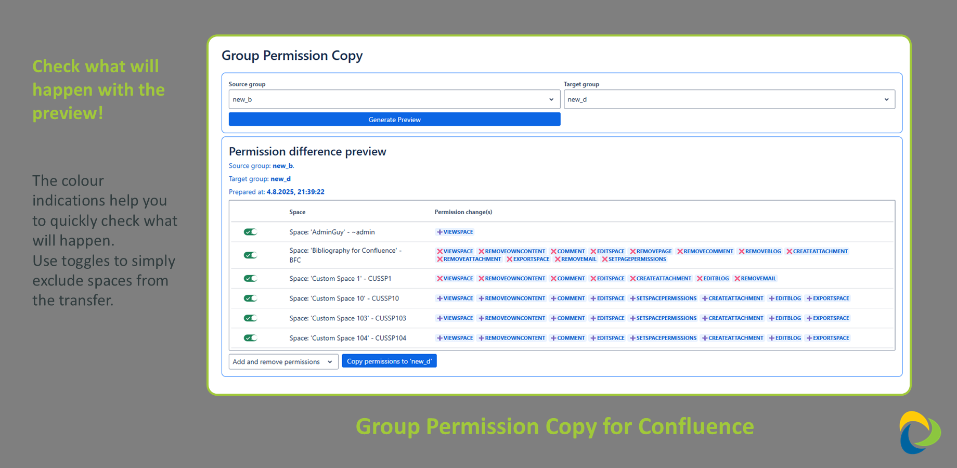This screenshot has width=957, height=468.
Task: Click the VIEWSPACE add tag for AdminGuy space
Action: (455, 232)
